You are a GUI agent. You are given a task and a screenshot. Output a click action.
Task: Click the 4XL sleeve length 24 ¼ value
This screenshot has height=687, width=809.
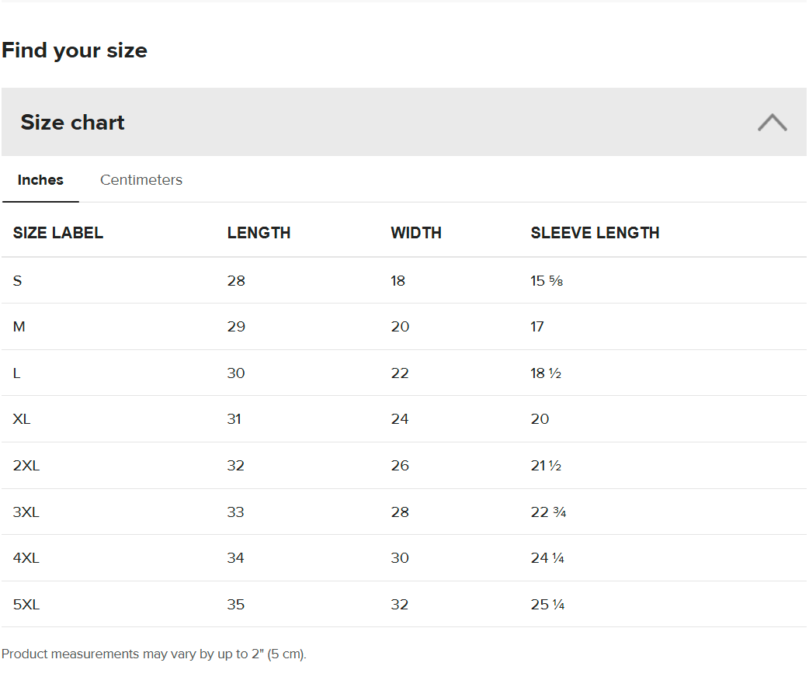[547, 558]
